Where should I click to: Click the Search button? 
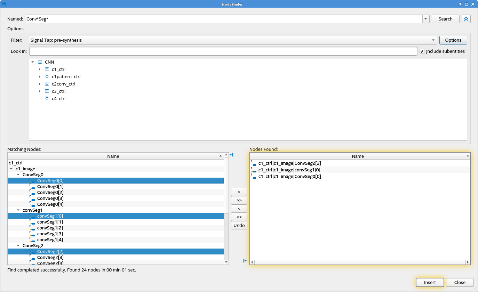pos(445,19)
